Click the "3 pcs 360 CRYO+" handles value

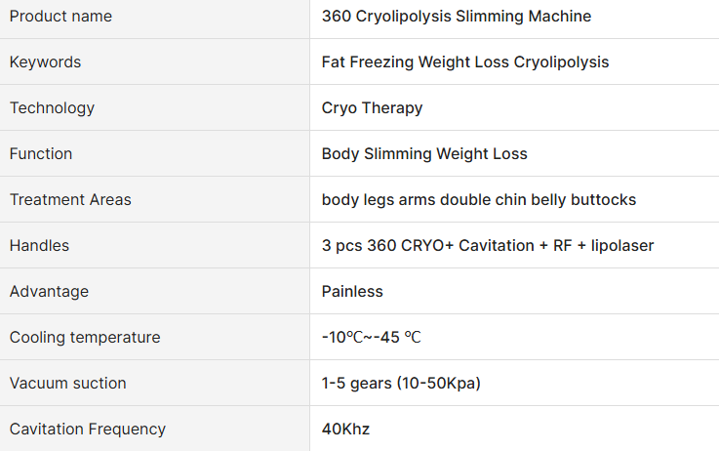point(487,246)
